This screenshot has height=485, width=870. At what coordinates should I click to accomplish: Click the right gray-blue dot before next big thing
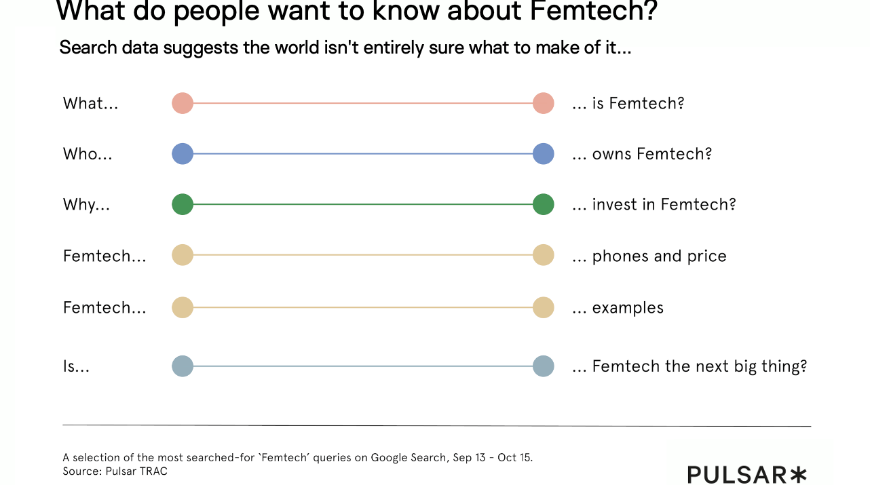pyautogui.click(x=544, y=366)
